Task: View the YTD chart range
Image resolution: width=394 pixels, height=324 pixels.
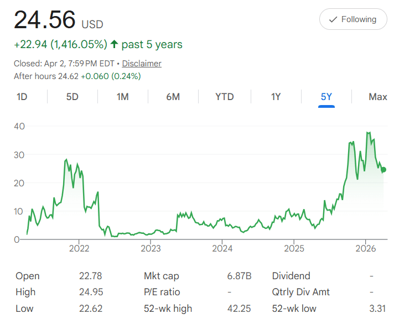Action: pyautogui.click(x=225, y=97)
